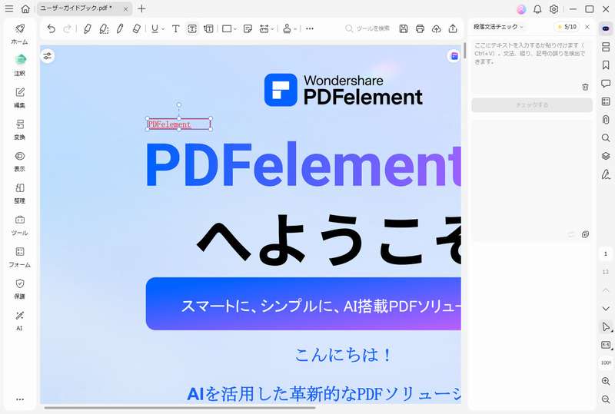Open the フォーム sidebar item
The height and width of the screenshot is (414, 615).
(20, 257)
